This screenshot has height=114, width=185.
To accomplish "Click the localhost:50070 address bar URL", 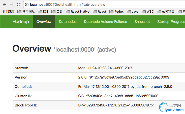I will click(68, 5).
